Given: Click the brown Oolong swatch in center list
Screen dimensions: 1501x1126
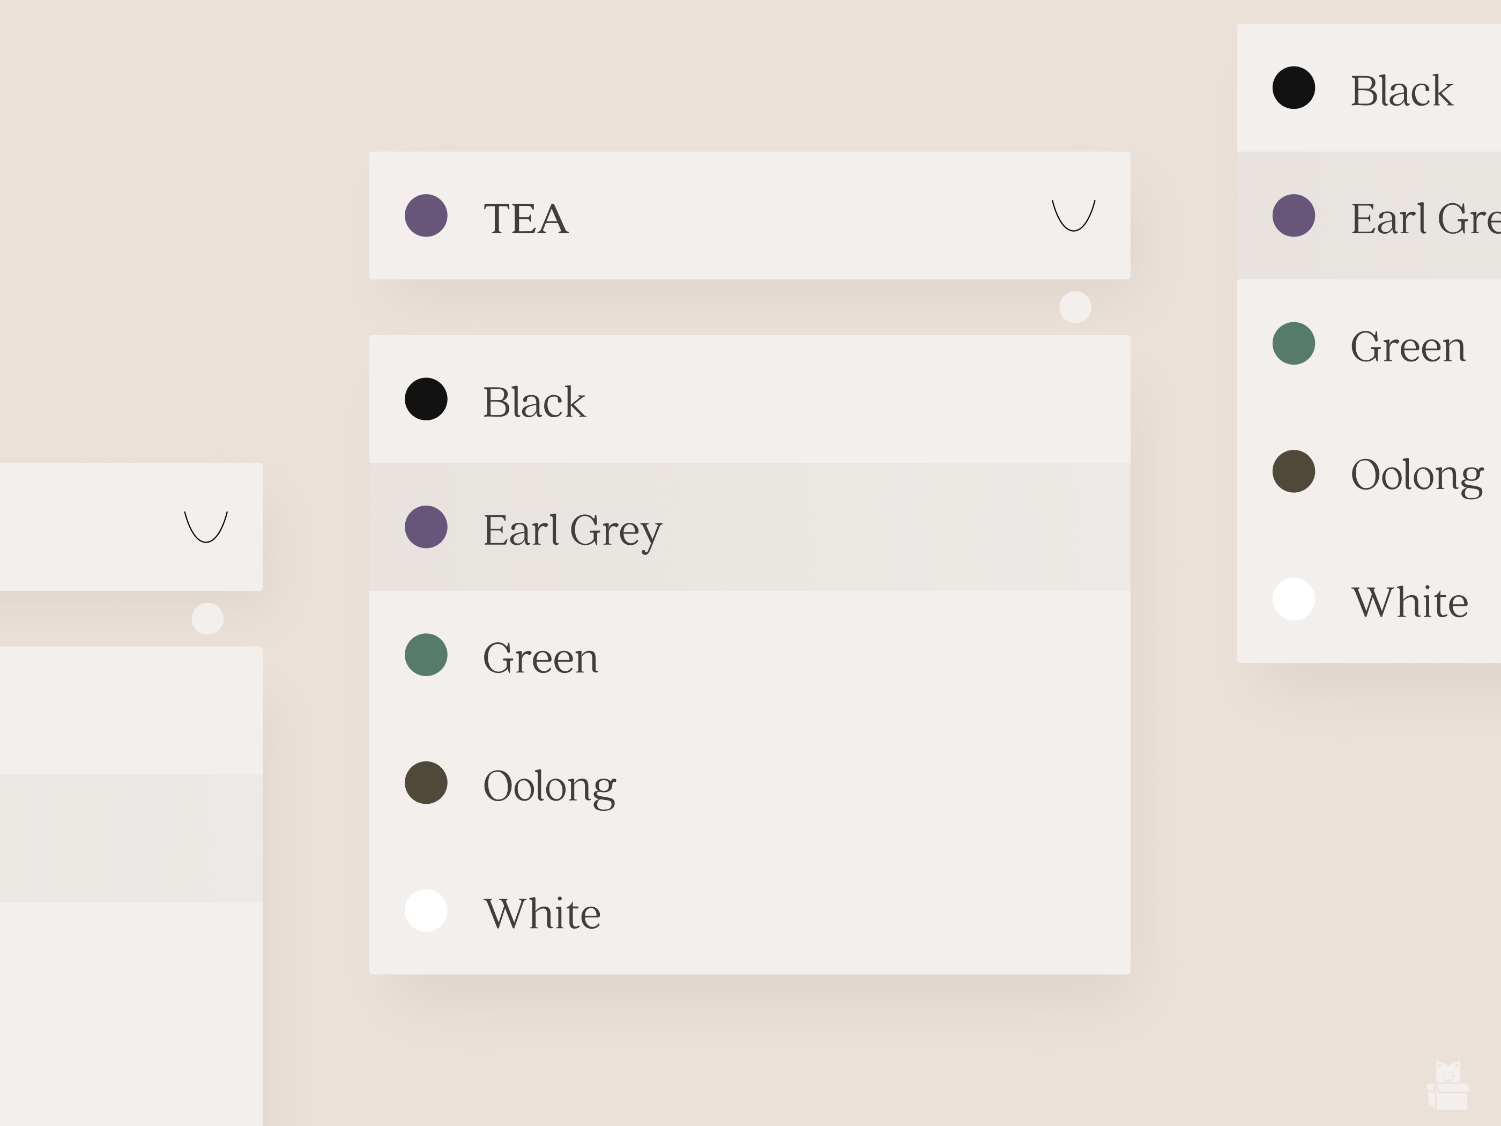Looking at the screenshot, I should tap(426, 782).
